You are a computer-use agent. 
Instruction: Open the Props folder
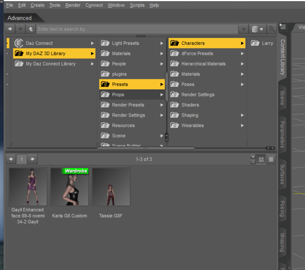132,95
